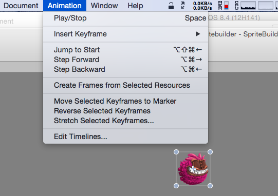The height and width of the screenshot is (196, 278).
Task: Click the bottom-right sprite selection handle
Action: pos(210,186)
